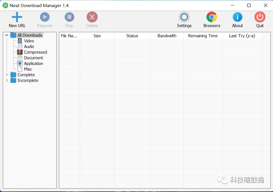Viewport: 273px width, 192px height.
Task: Click the Stop download icon
Action: click(x=69, y=17)
